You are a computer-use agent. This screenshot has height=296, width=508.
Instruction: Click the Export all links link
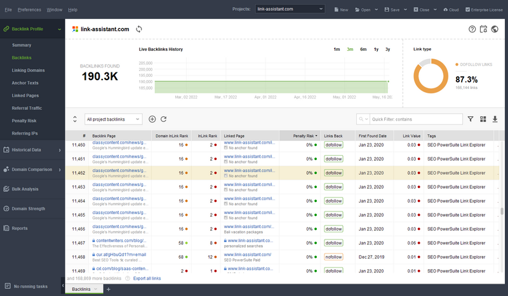[x=147, y=278]
